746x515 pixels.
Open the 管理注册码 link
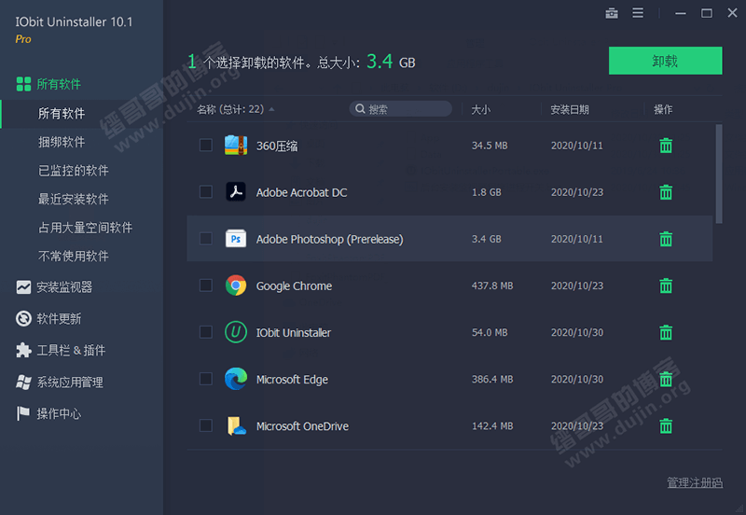tap(695, 482)
